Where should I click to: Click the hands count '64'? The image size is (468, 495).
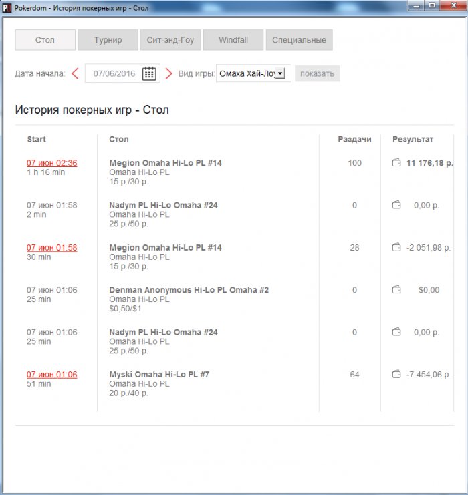tap(354, 374)
